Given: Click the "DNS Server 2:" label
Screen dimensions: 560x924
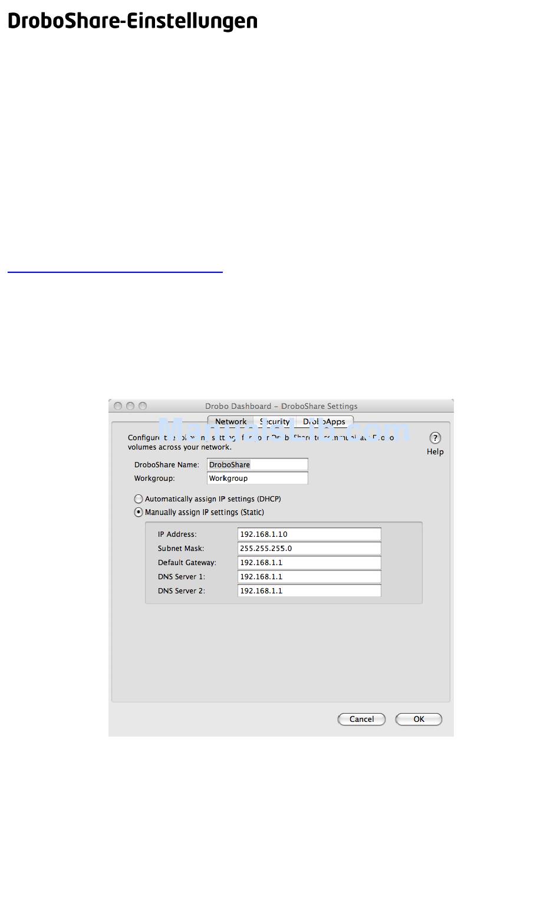Looking at the screenshot, I should click(x=182, y=591).
